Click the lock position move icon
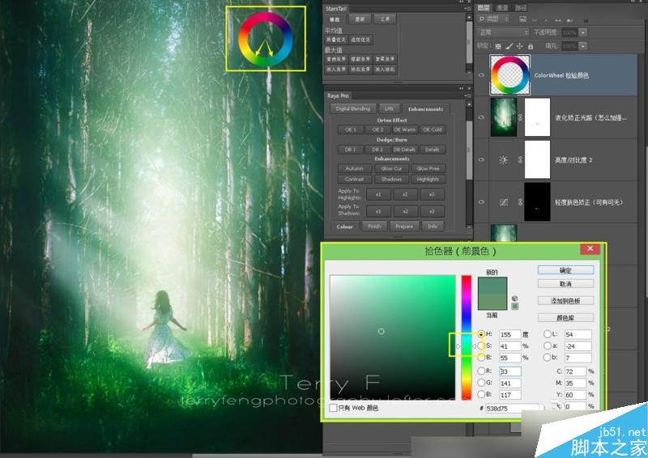This screenshot has height=458, width=648. pos(519,46)
